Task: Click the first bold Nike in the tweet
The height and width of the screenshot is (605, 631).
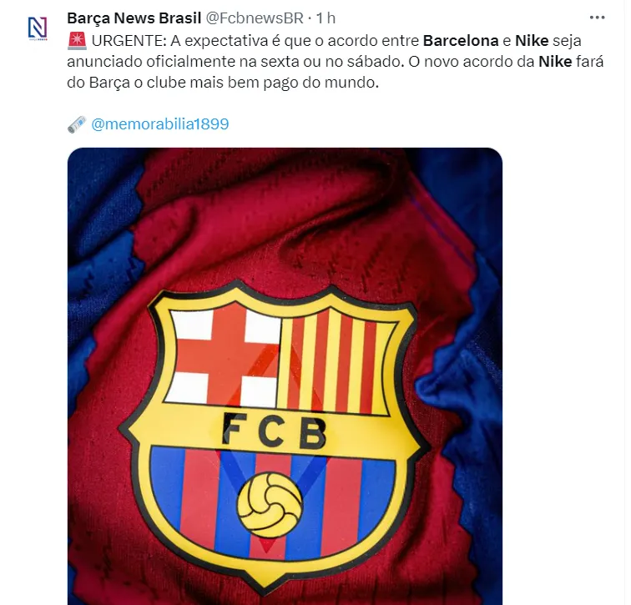Action: click(532, 40)
